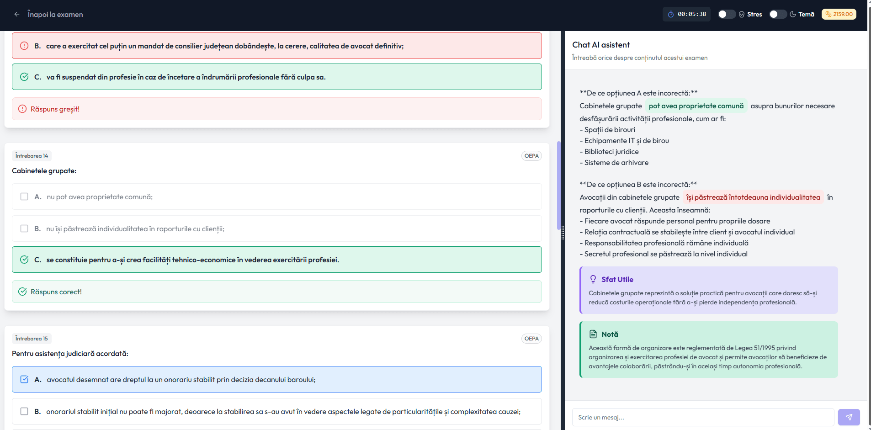
Task: Check option A nu pot avea proprietate comună
Action: coord(24,196)
